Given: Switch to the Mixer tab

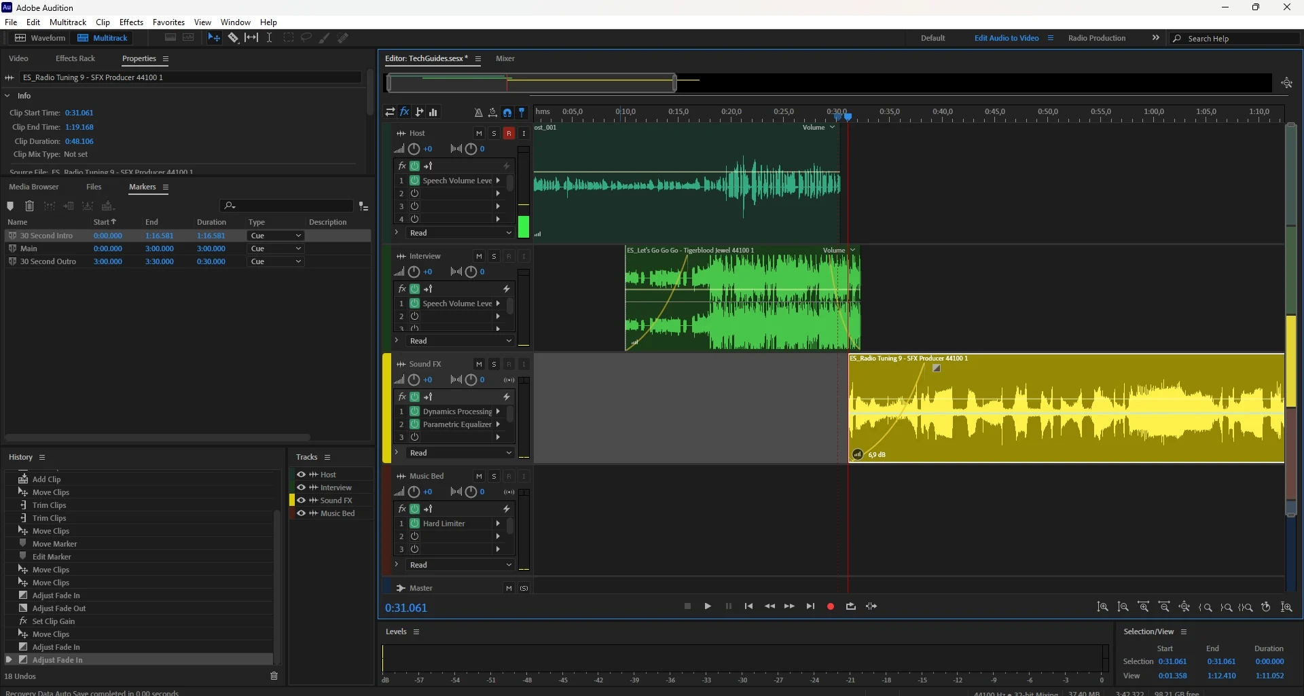Looking at the screenshot, I should point(505,58).
